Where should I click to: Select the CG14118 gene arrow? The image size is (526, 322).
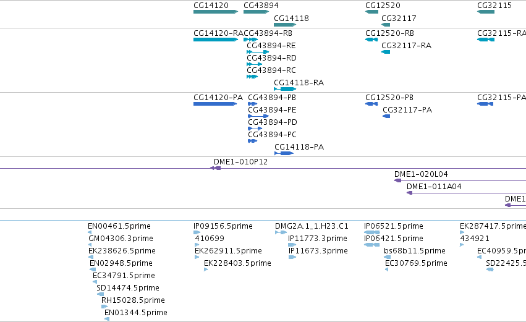coord(285,25)
